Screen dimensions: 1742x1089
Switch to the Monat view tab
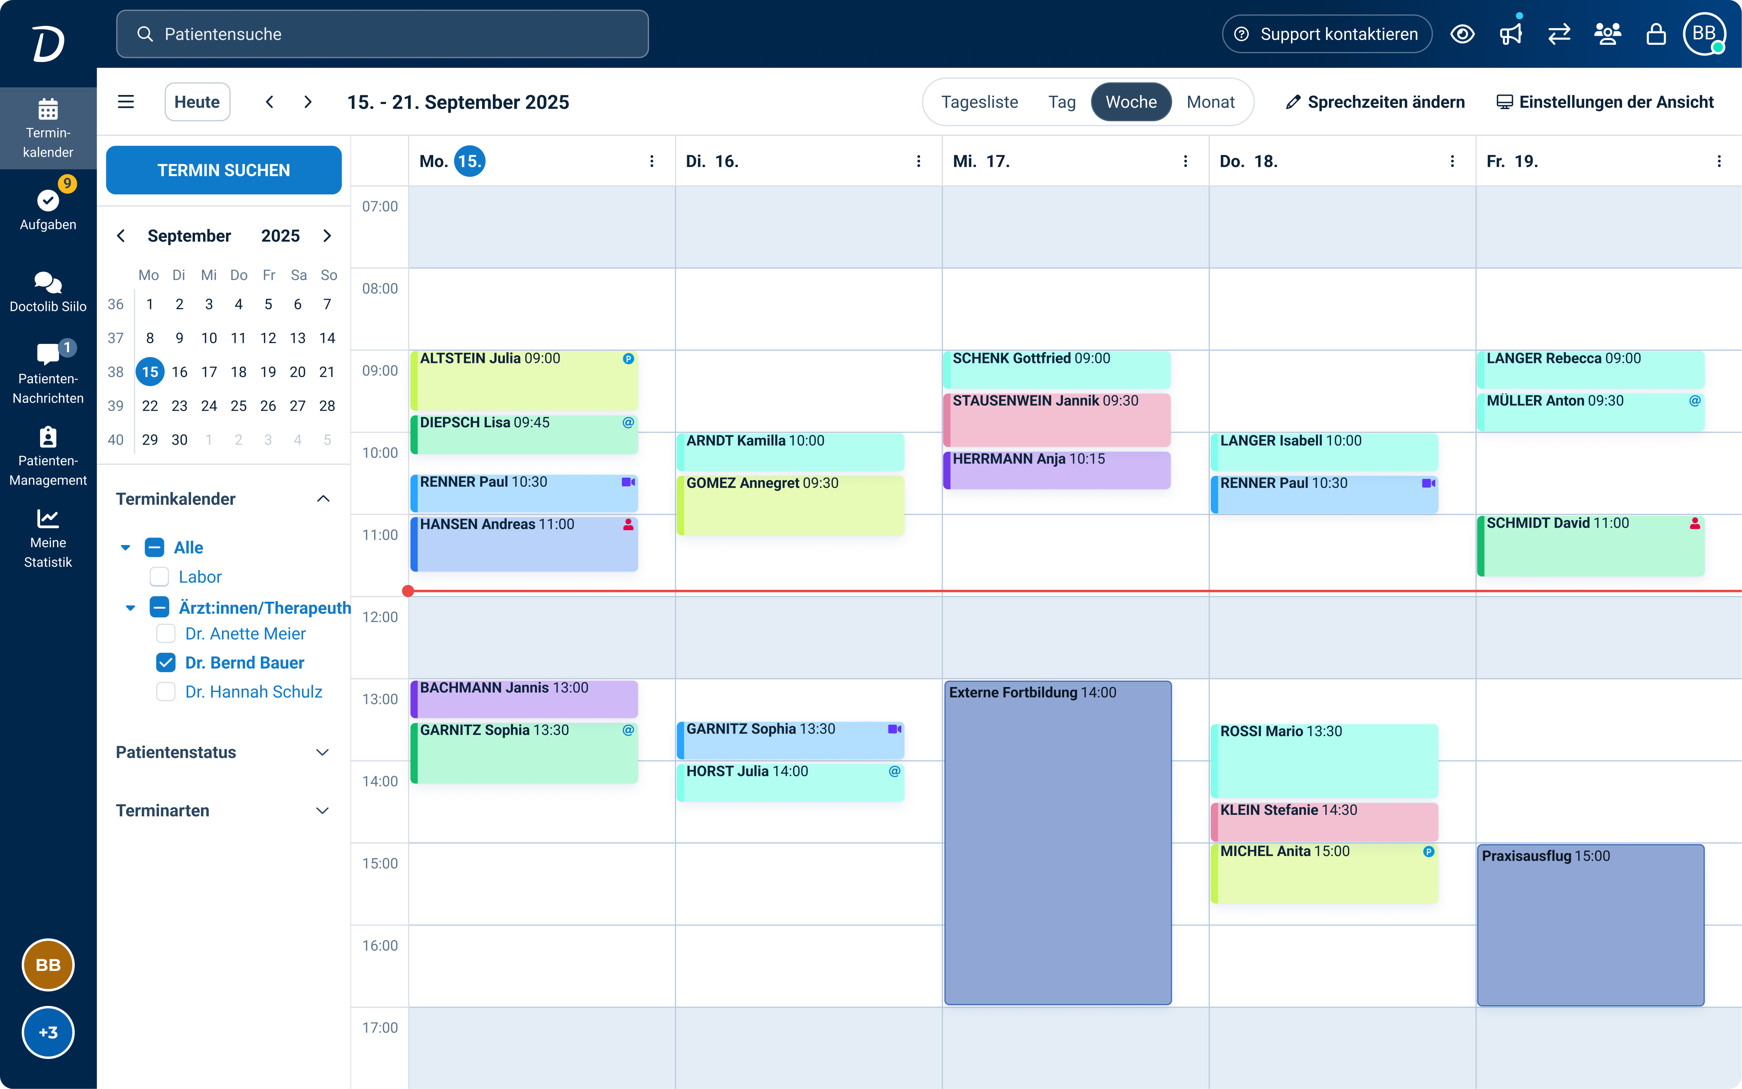pos(1210,102)
